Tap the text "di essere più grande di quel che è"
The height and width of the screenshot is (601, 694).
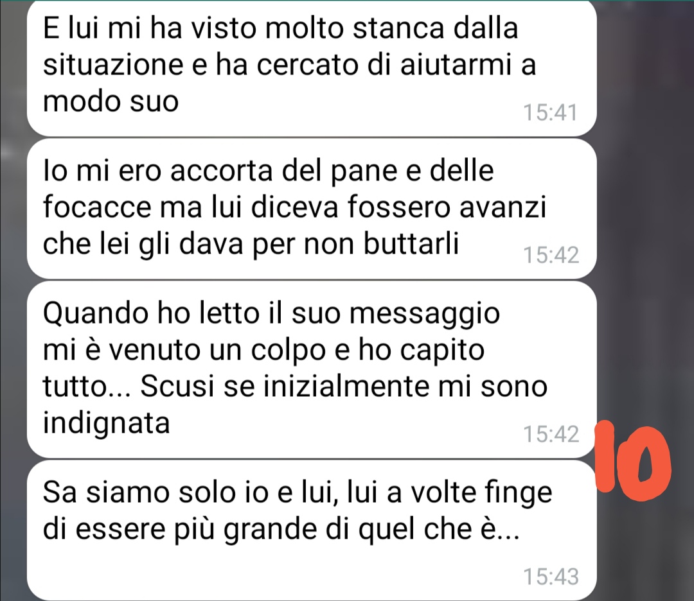pos(281,529)
